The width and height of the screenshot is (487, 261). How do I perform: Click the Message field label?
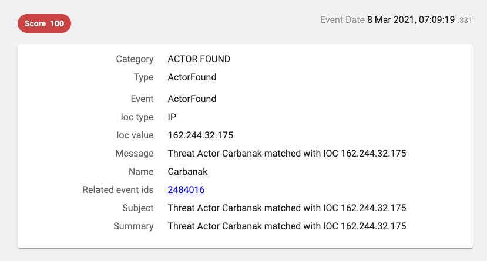[135, 154]
